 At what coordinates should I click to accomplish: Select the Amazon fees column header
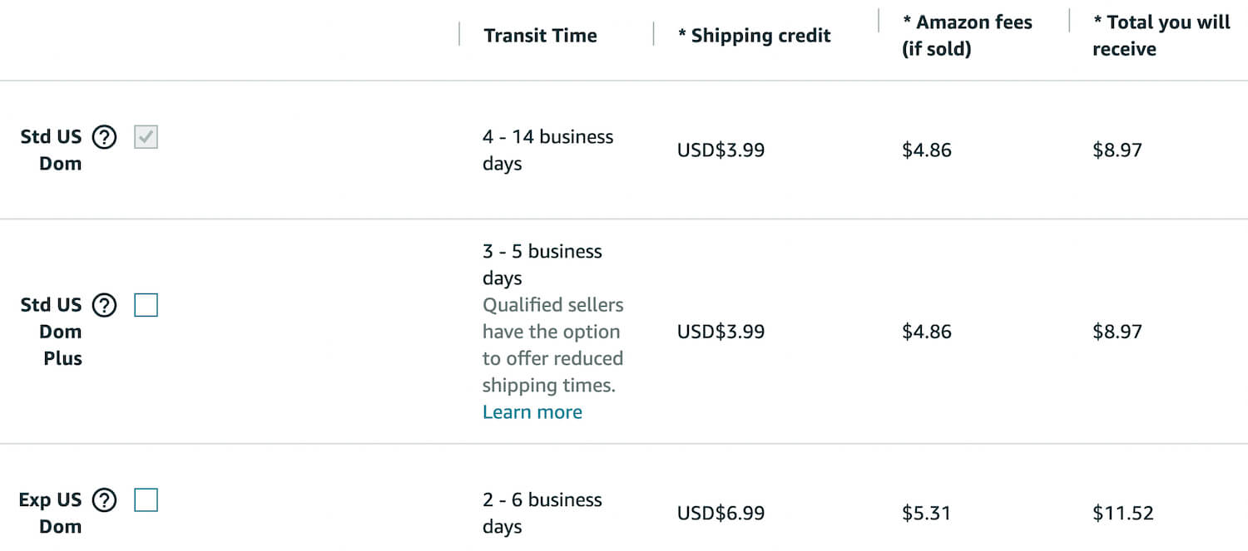[x=968, y=36]
